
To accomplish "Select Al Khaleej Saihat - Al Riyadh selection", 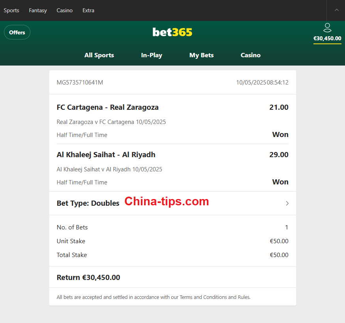I will pos(106,155).
